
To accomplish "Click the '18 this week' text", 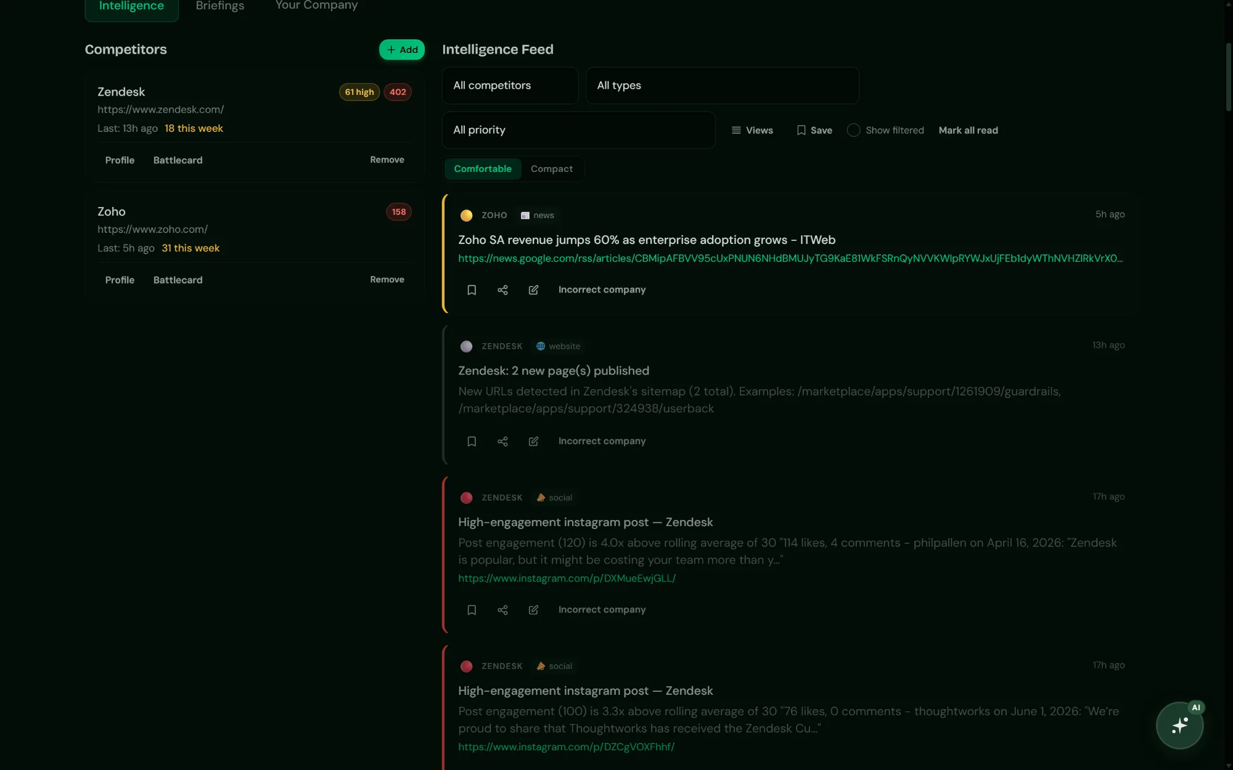I will 194,129.
